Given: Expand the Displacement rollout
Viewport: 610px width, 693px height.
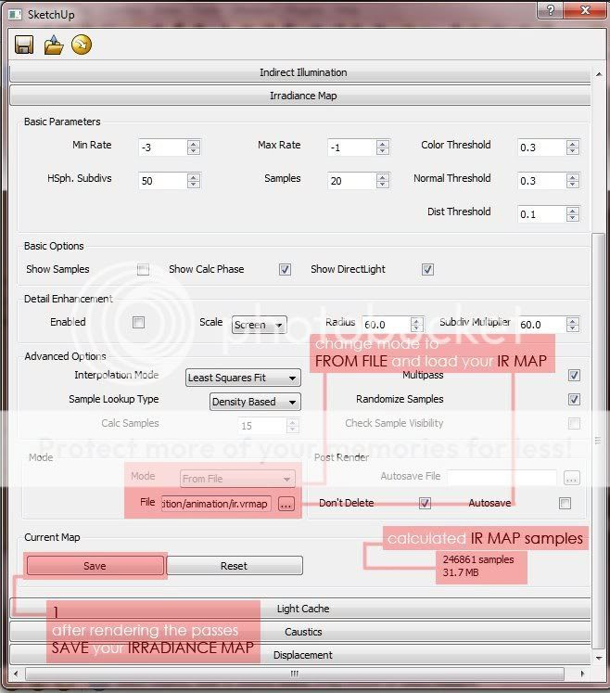Looking at the screenshot, I should click(300, 655).
